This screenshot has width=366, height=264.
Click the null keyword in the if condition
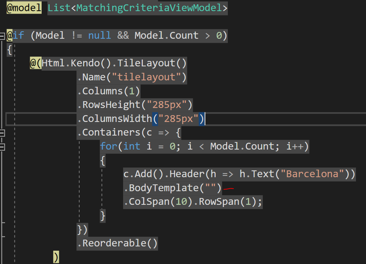tap(99, 36)
